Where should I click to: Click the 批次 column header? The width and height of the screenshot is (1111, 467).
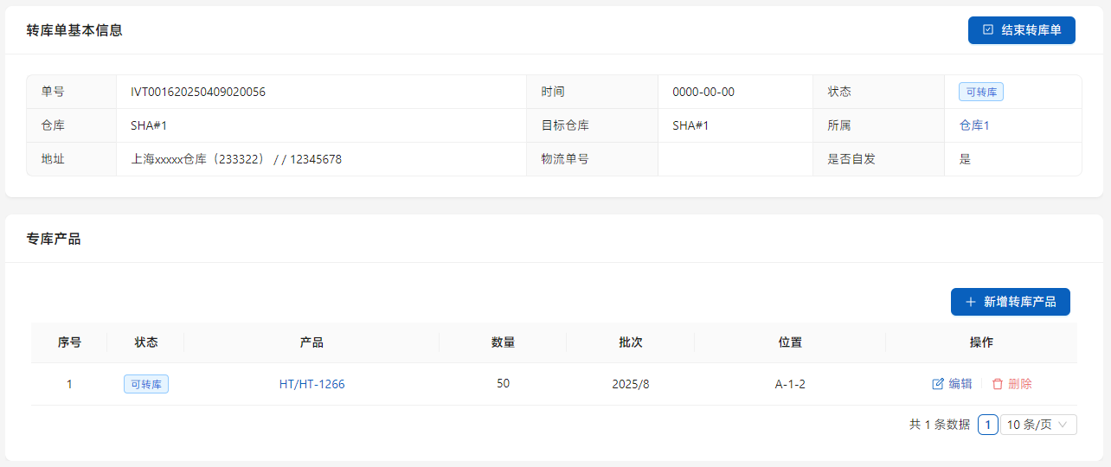tap(630, 342)
